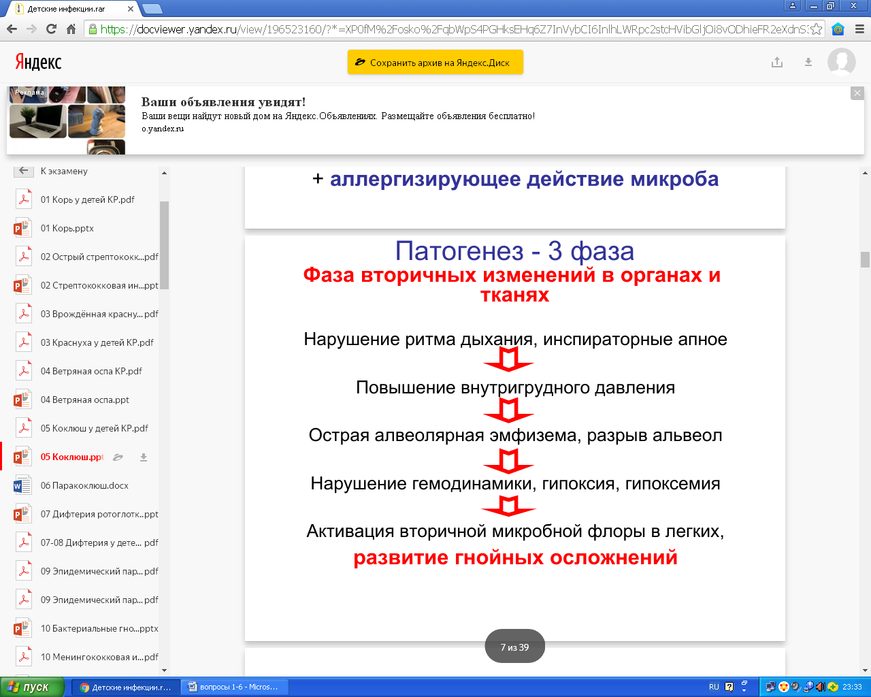Viewport: 871px width, 697px height.
Task: Click the share icon in header
Action: tap(777, 63)
